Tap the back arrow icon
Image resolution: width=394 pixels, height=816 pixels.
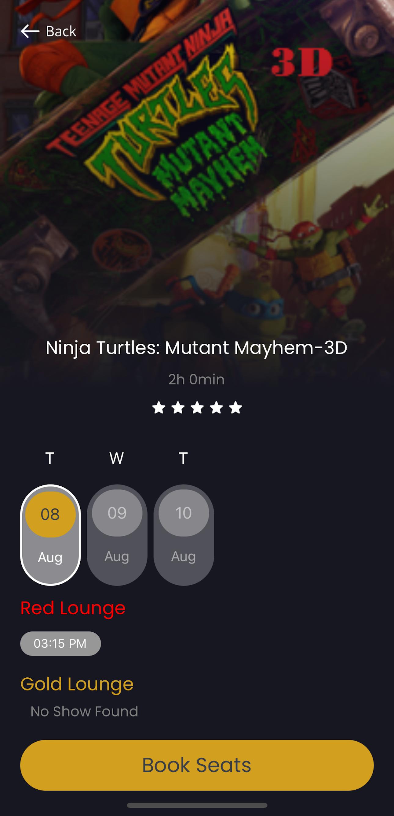[30, 31]
